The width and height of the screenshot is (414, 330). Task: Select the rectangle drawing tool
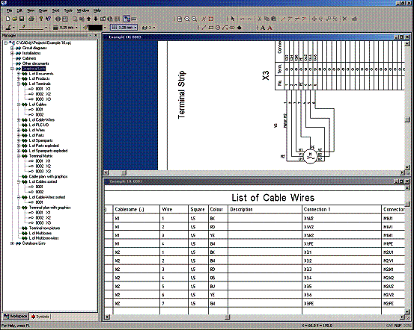(210, 28)
